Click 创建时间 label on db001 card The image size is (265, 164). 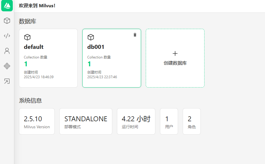point(94,72)
